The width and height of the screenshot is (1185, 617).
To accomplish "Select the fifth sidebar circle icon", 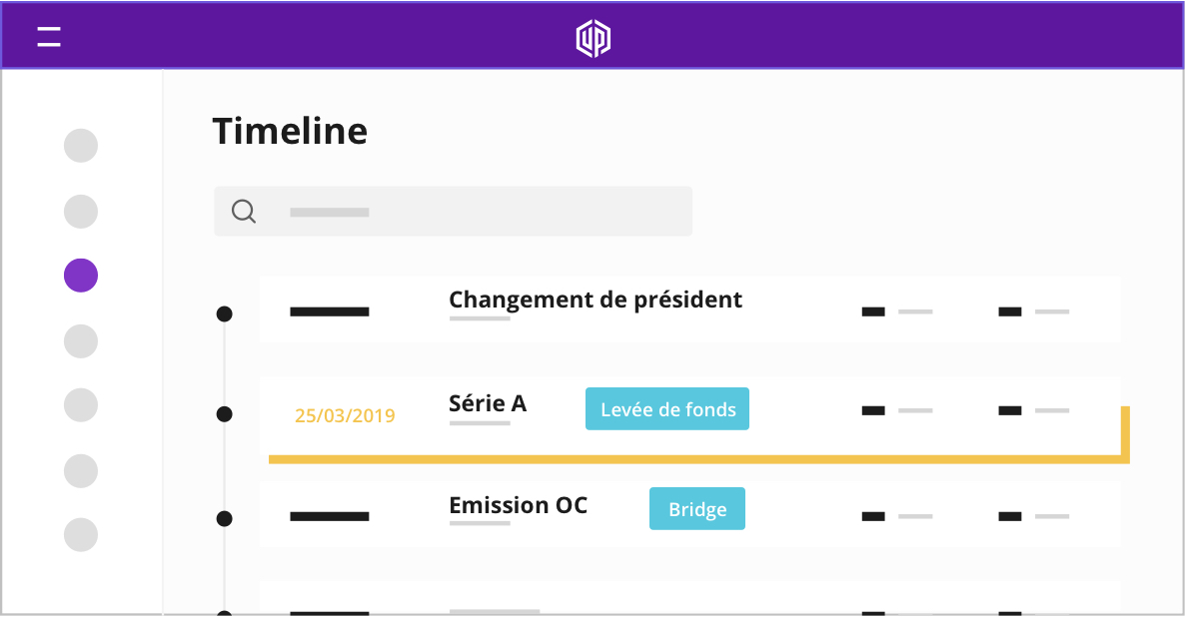I will tap(81, 404).
